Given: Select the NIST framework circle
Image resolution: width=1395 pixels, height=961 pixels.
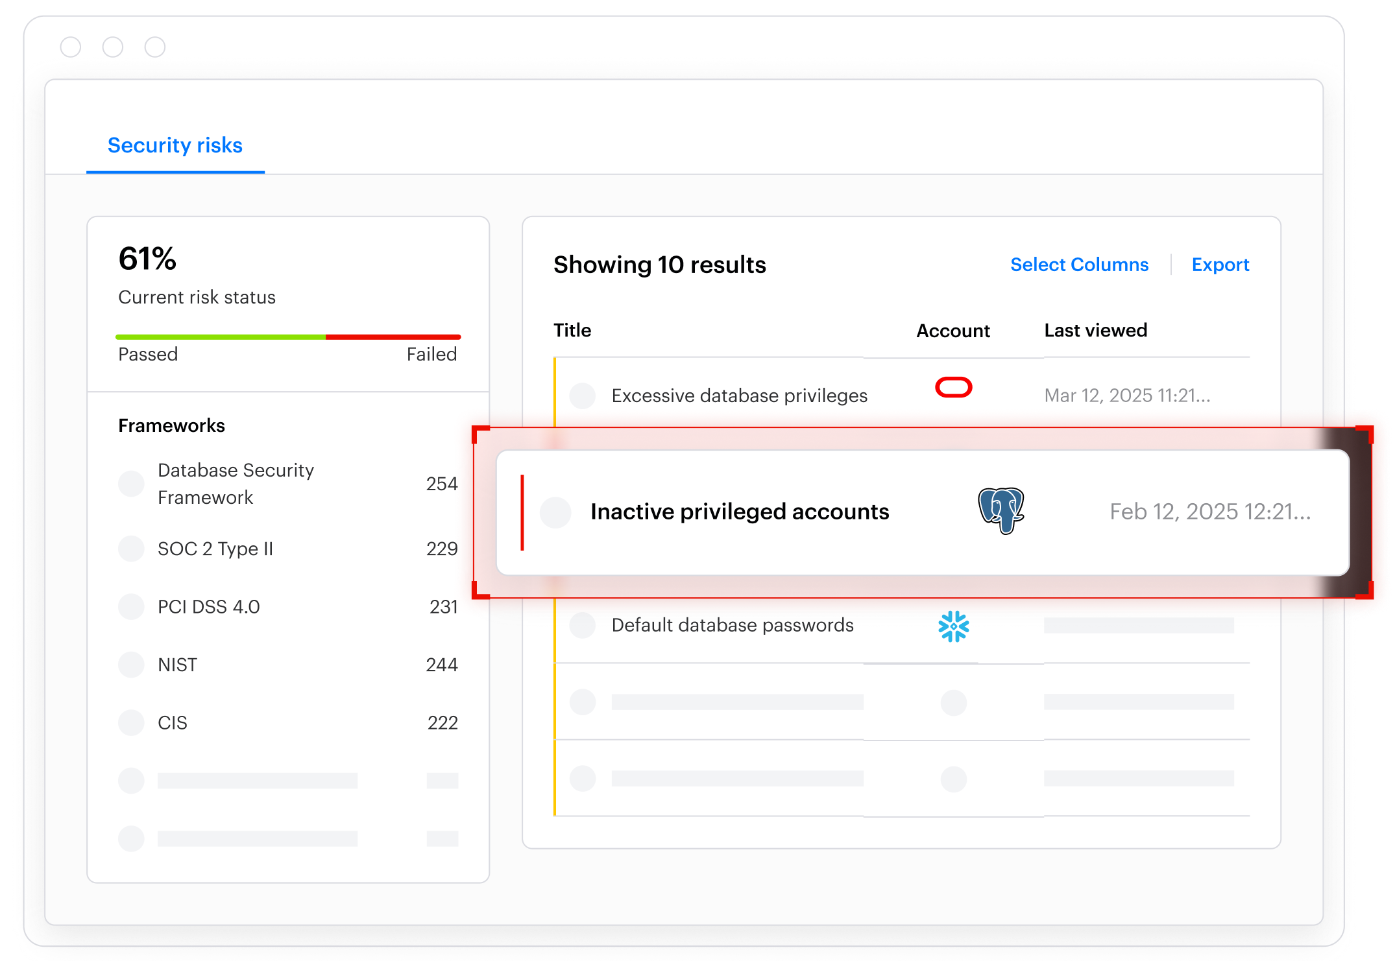Looking at the screenshot, I should [x=131, y=665].
